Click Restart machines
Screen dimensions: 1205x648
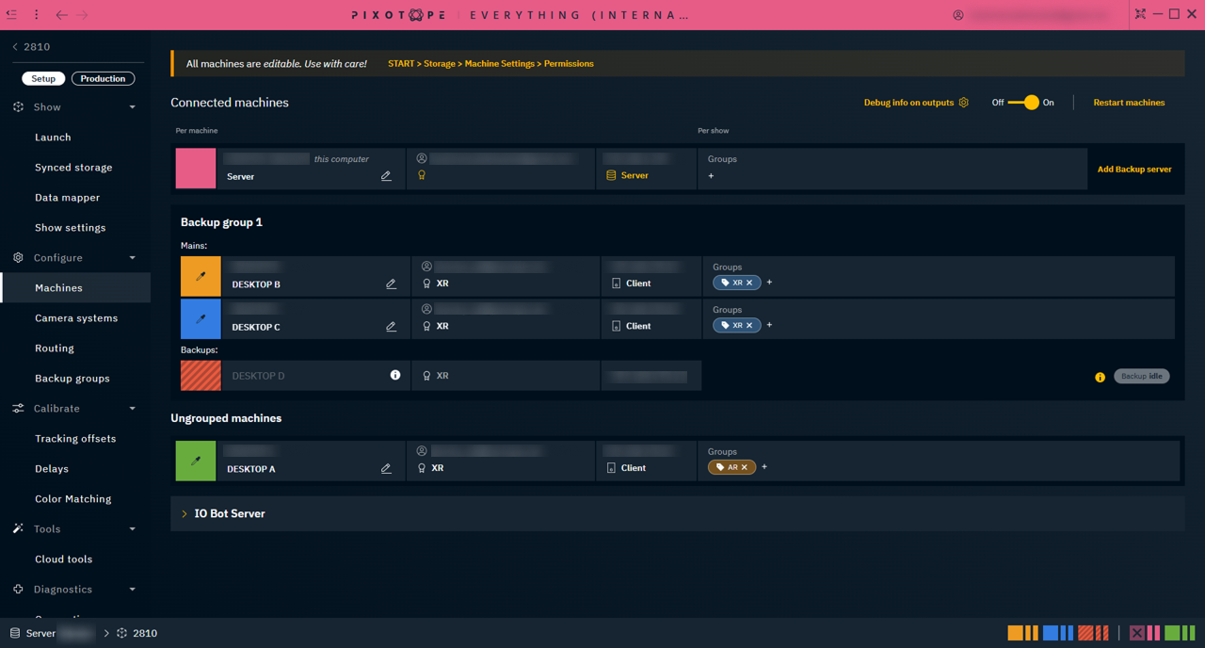click(x=1129, y=103)
